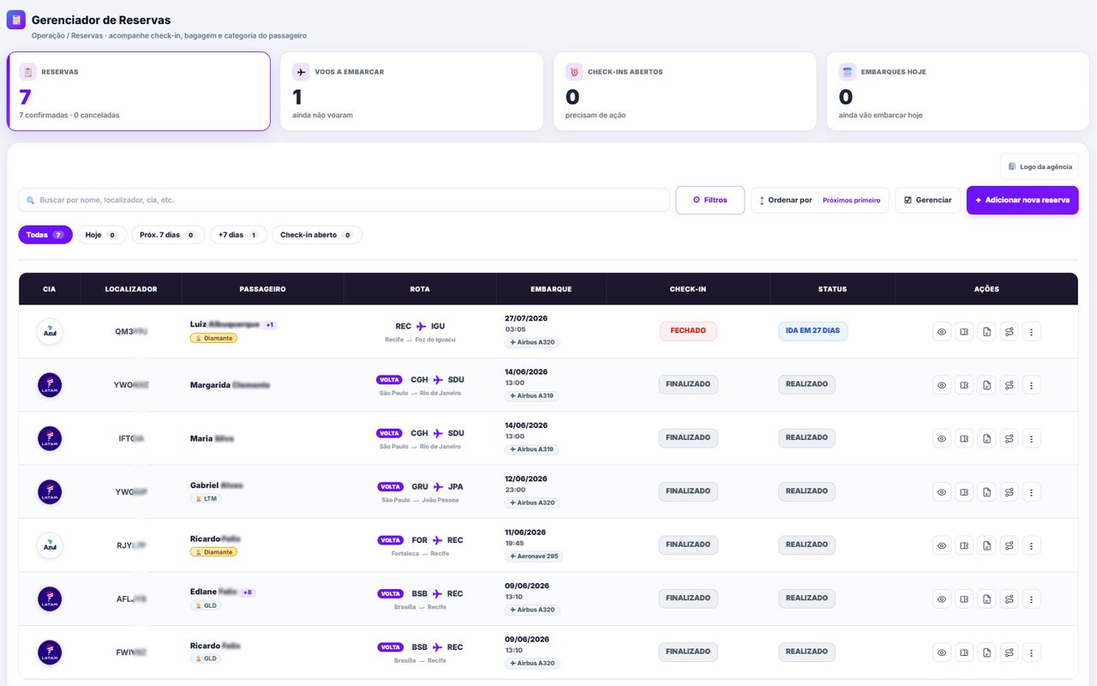Click the Azul airline logo in Luiz's row
The width and height of the screenshot is (1097, 686).
click(50, 332)
